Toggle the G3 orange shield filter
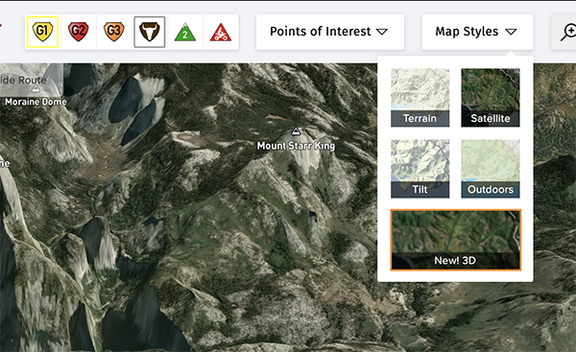Viewport: 576px width, 352px height. click(x=114, y=32)
